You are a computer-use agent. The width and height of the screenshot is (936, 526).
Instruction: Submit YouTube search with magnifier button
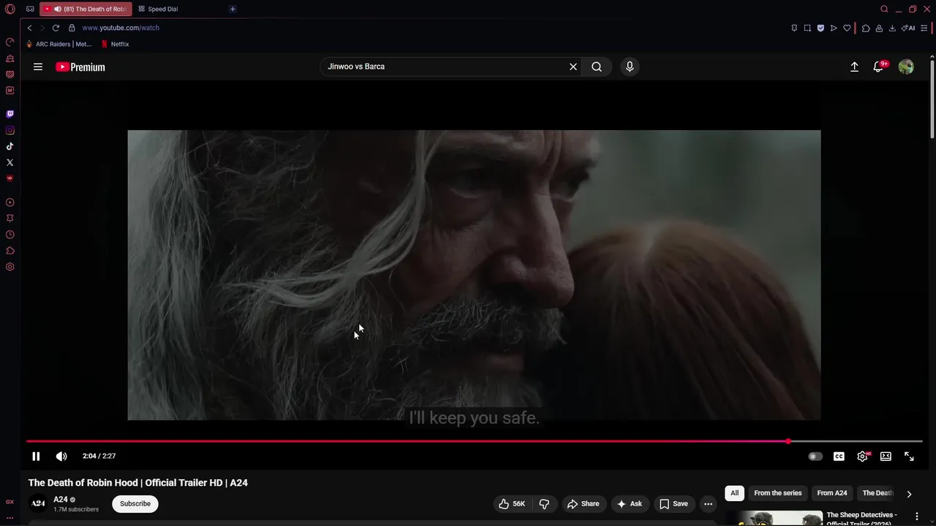pos(597,66)
